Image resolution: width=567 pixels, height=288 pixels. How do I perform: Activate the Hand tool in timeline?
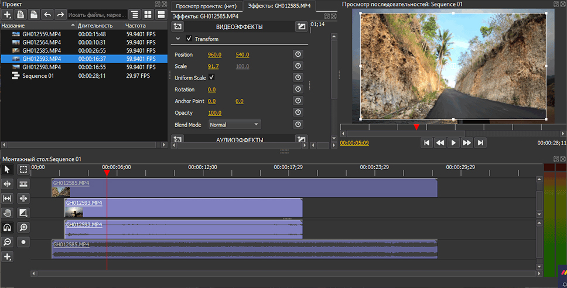pyautogui.click(x=8, y=212)
